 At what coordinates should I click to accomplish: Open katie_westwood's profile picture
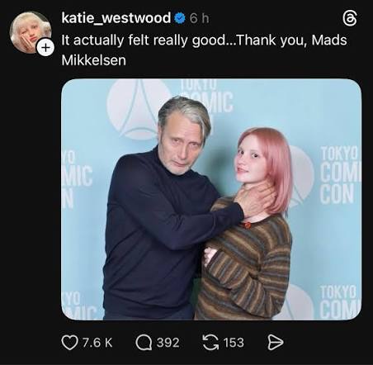(x=31, y=32)
